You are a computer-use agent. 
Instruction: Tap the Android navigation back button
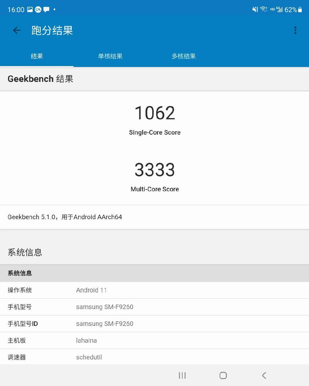point(264,375)
